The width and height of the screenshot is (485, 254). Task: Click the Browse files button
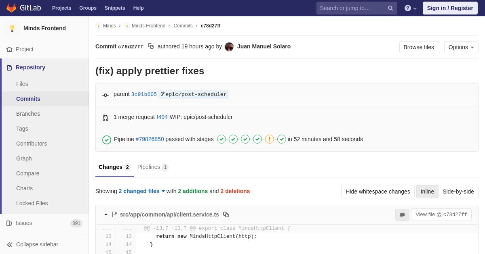click(x=419, y=47)
